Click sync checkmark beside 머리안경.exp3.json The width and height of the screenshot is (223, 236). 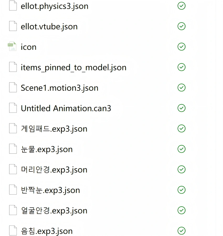tap(182, 169)
